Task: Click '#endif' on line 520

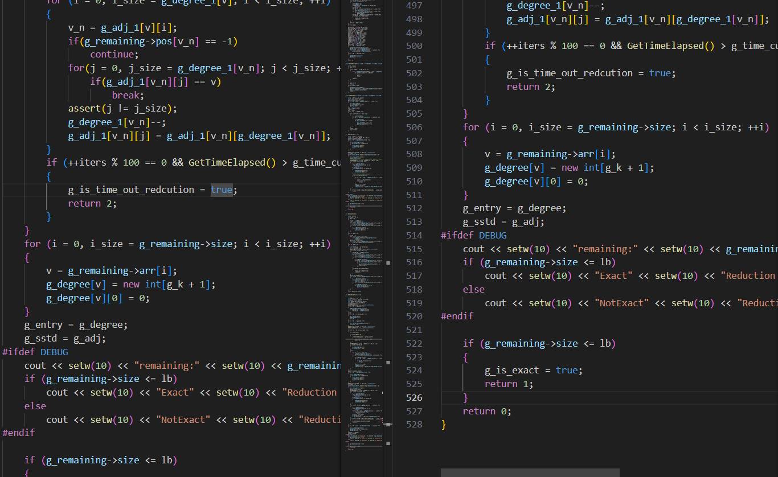Action: [x=457, y=316]
